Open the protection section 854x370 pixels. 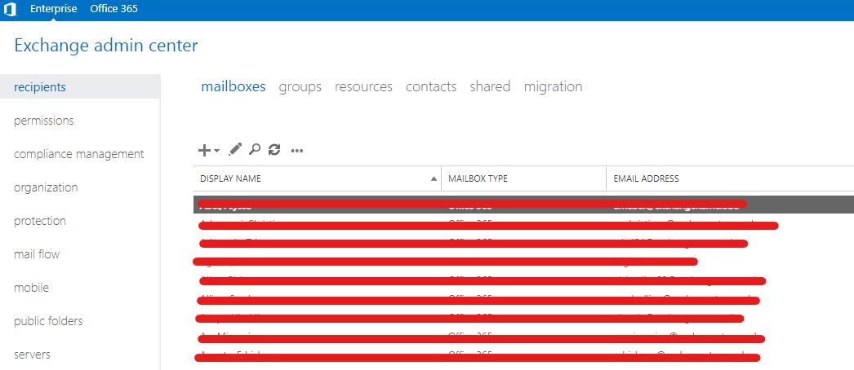40,221
